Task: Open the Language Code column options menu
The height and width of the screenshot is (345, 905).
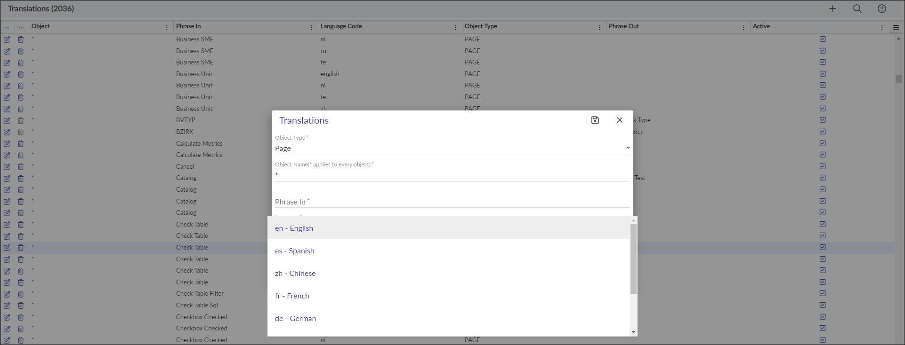Action: pyautogui.click(x=455, y=28)
